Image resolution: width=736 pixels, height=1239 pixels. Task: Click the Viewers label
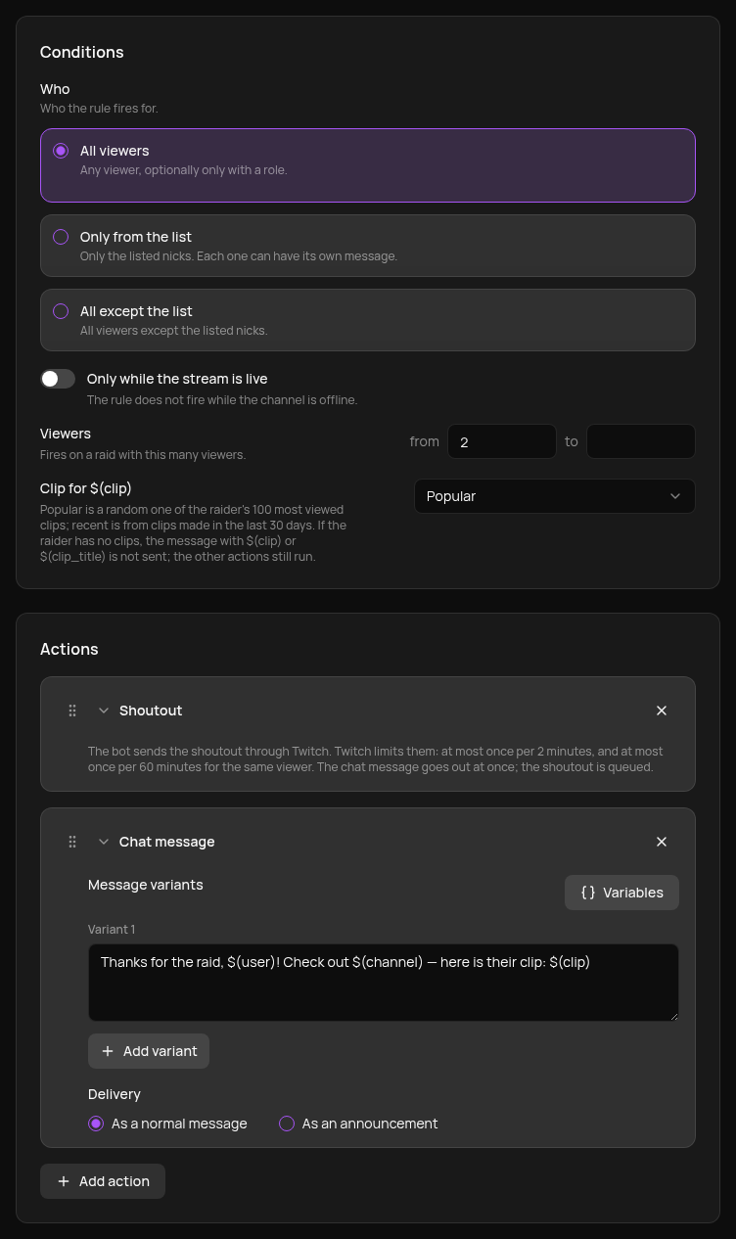[x=66, y=434]
